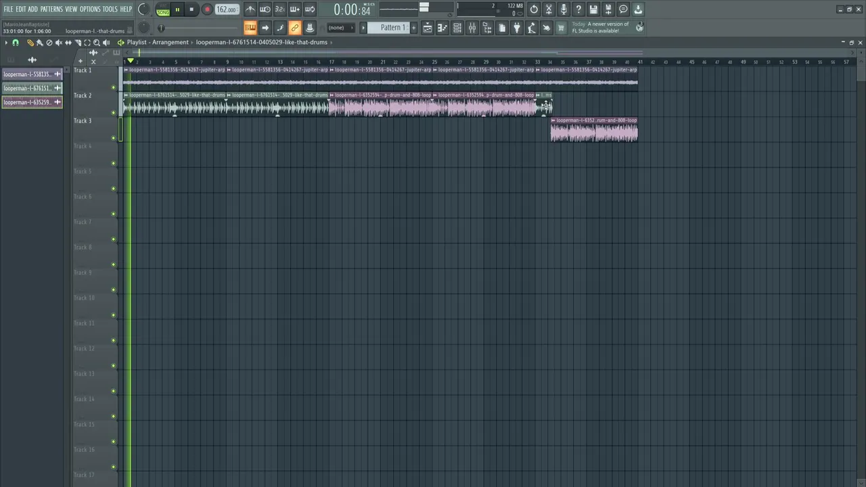Open the audio editor scissors icon
The image size is (866, 487).
click(x=549, y=9)
